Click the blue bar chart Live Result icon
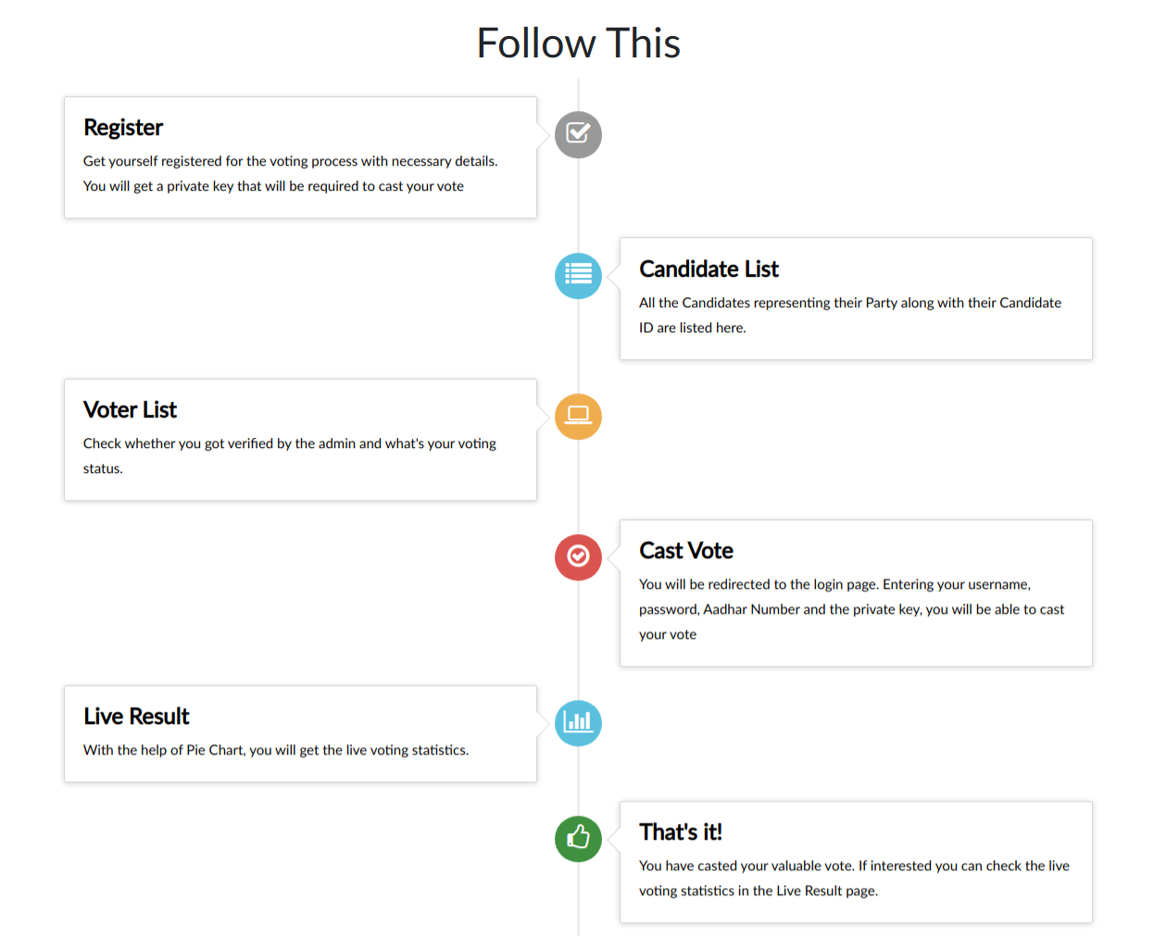The width and height of the screenshot is (1154, 936). (x=578, y=723)
